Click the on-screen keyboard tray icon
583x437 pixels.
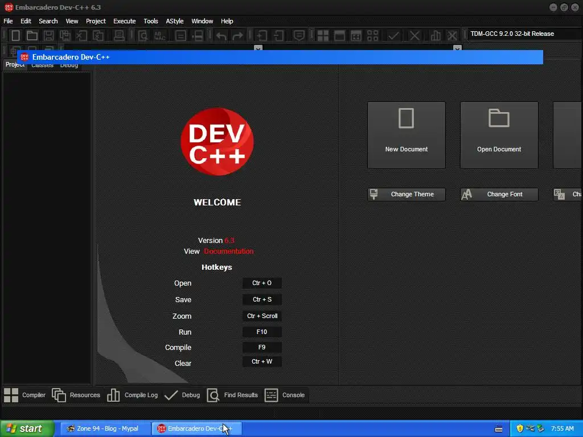coord(499,429)
